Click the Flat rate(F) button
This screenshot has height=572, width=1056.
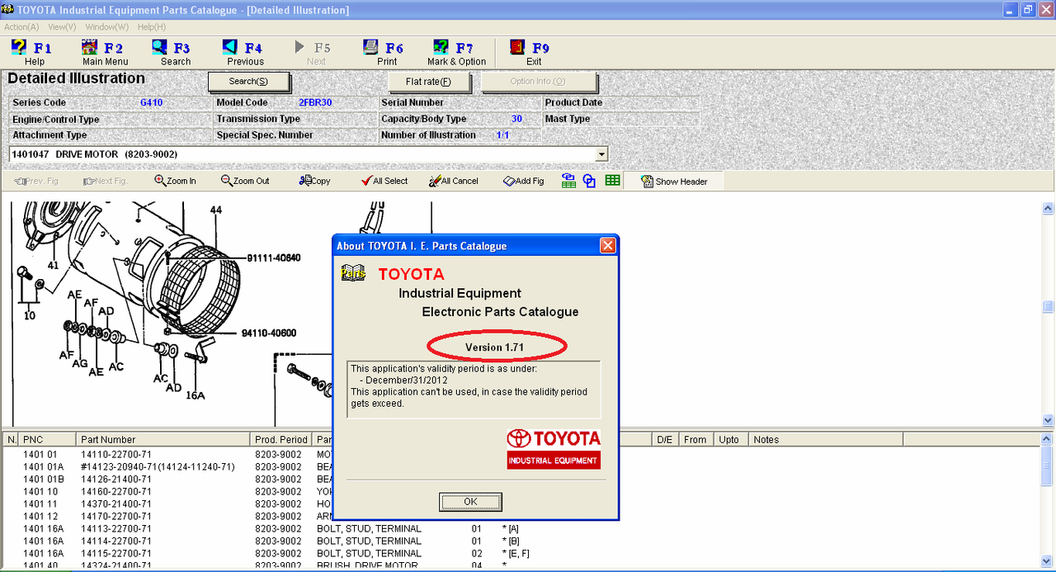429,82
